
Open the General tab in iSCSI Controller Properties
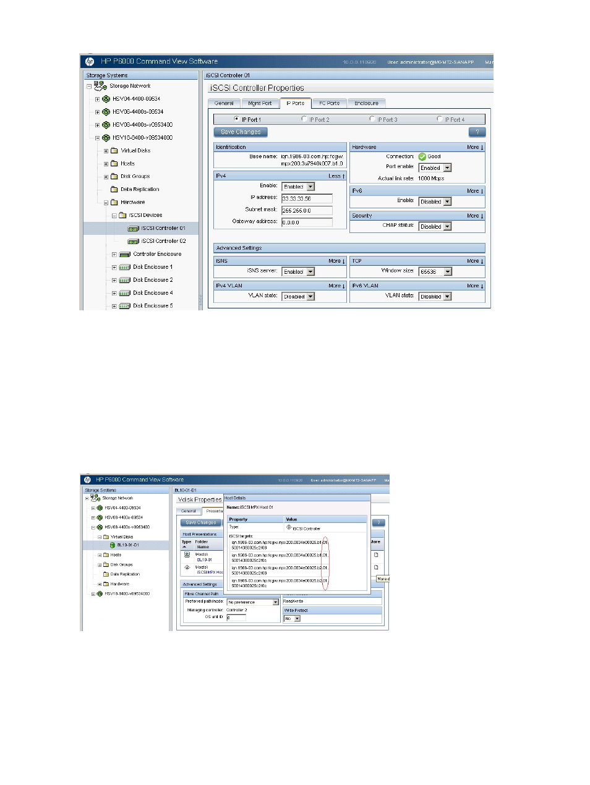click(x=224, y=103)
